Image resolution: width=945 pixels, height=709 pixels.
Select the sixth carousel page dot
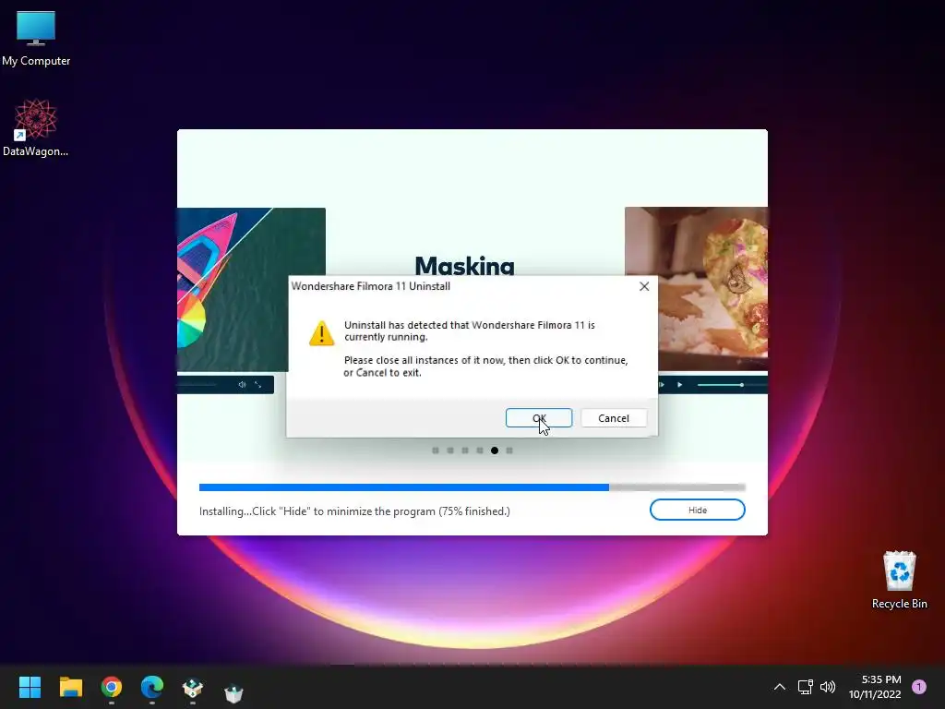click(509, 451)
